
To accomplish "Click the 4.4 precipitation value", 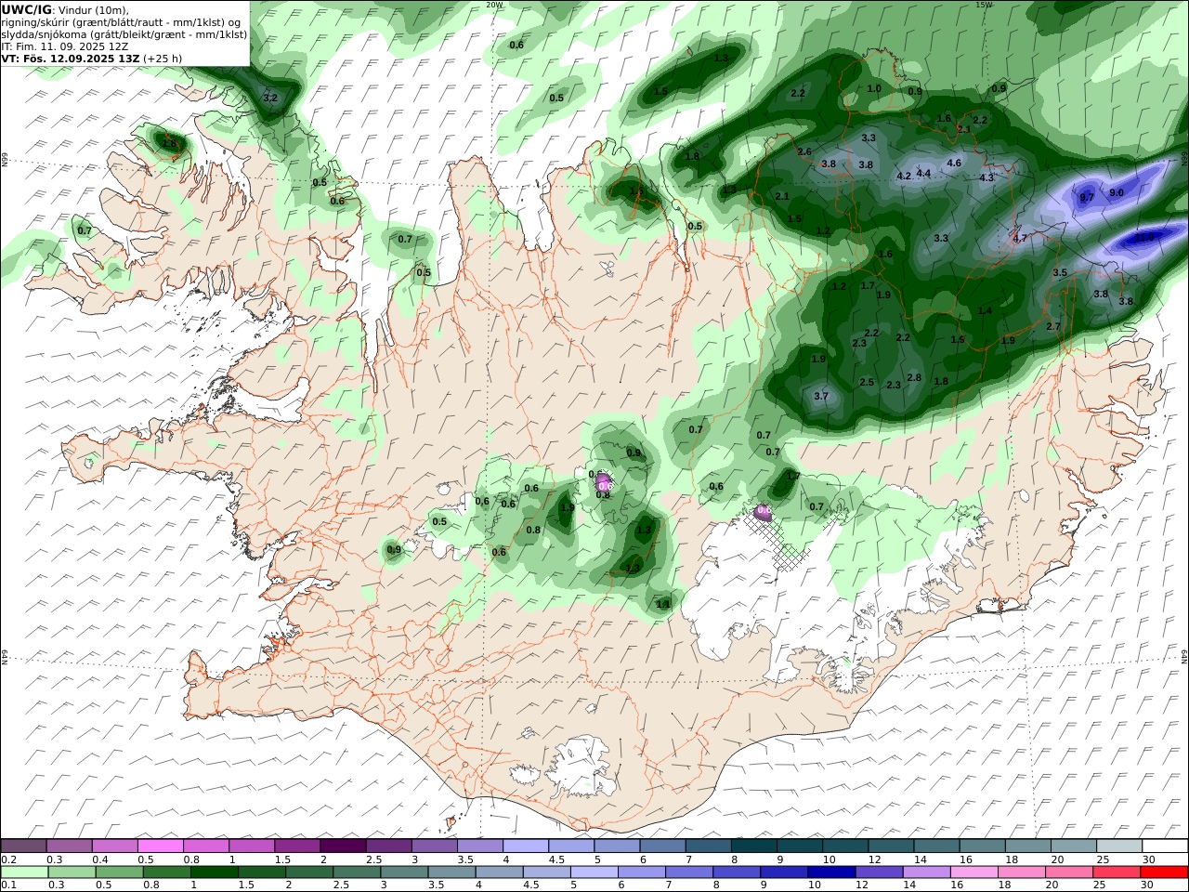I will (x=923, y=173).
